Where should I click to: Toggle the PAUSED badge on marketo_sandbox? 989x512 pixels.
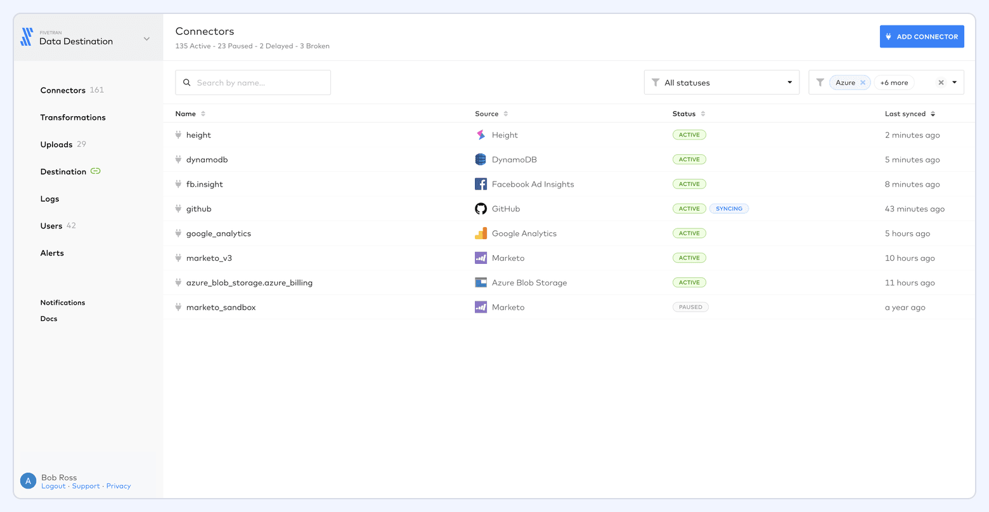click(x=690, y=306)
